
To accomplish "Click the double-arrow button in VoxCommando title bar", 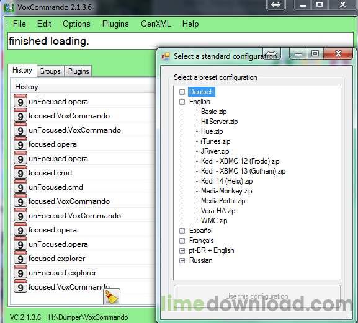I will point(276,5).
